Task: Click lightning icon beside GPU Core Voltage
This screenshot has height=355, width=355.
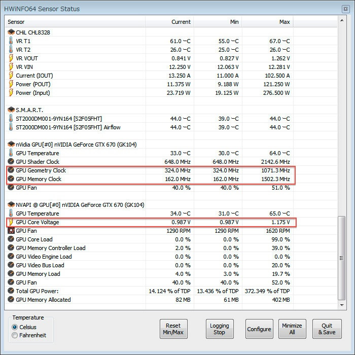Action: (x=11, y=222)
